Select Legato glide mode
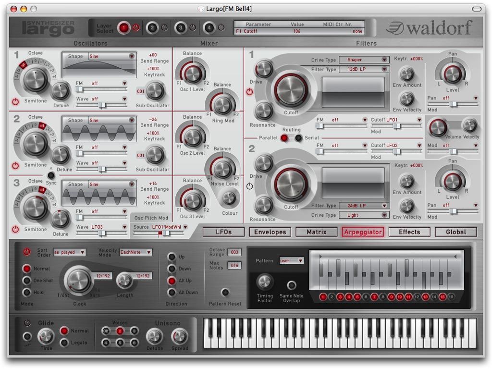The width and height of the screenshot is (492, 369). pos(64,343)
